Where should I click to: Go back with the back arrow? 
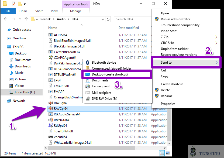tap(6, 19)
